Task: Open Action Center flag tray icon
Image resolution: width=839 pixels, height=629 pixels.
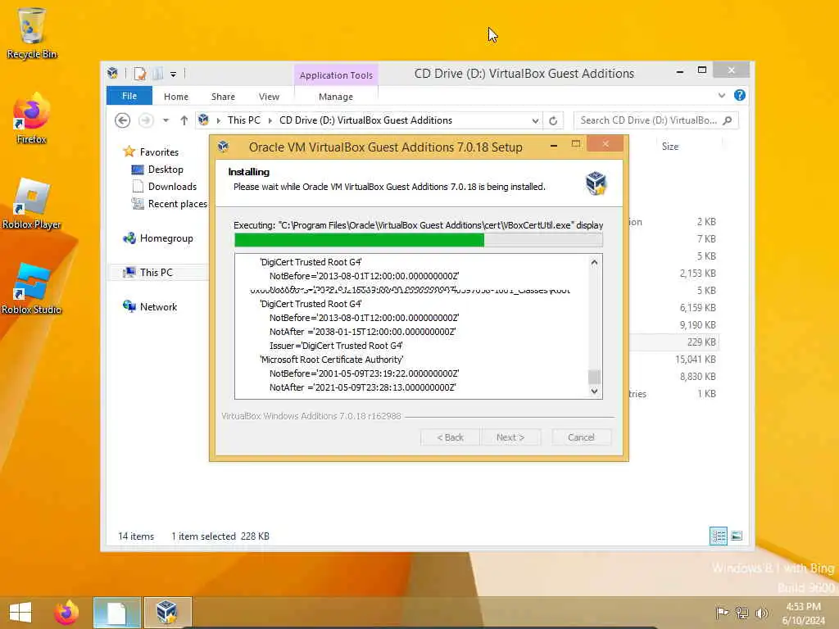Action: 721,613
